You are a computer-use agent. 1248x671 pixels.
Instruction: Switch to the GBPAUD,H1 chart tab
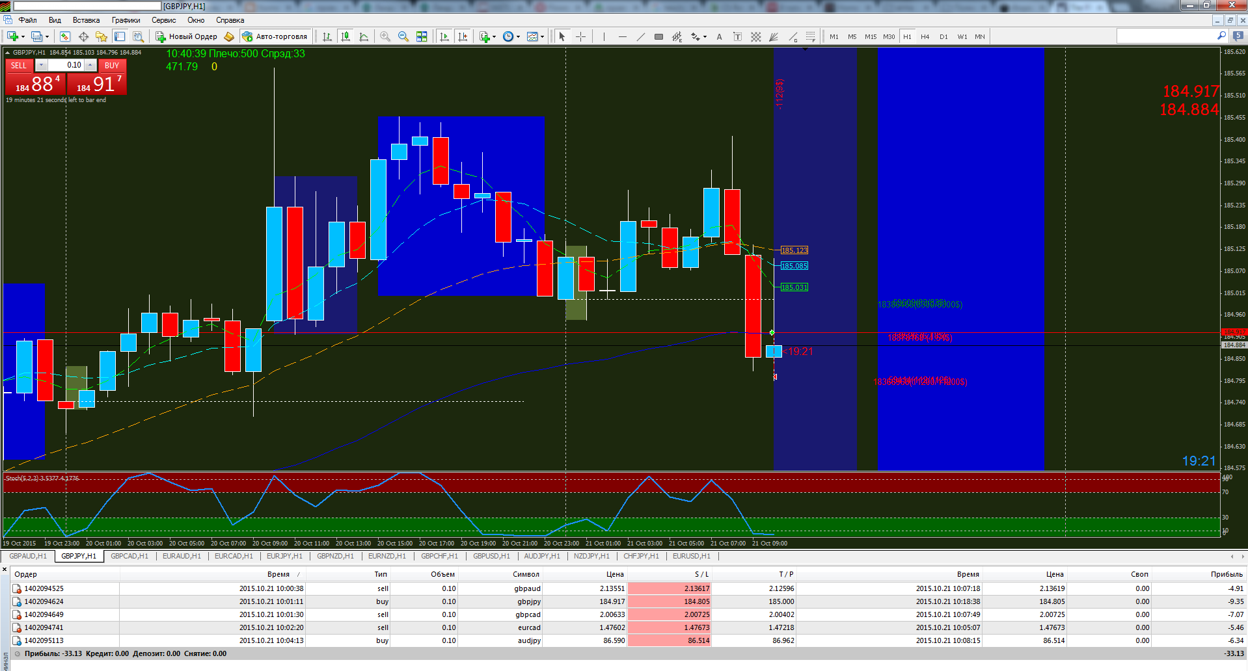(28, 556)
